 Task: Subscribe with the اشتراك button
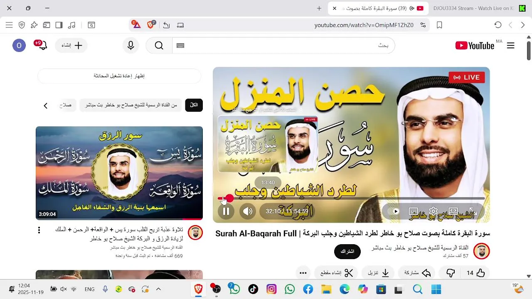tap(347, 251)
